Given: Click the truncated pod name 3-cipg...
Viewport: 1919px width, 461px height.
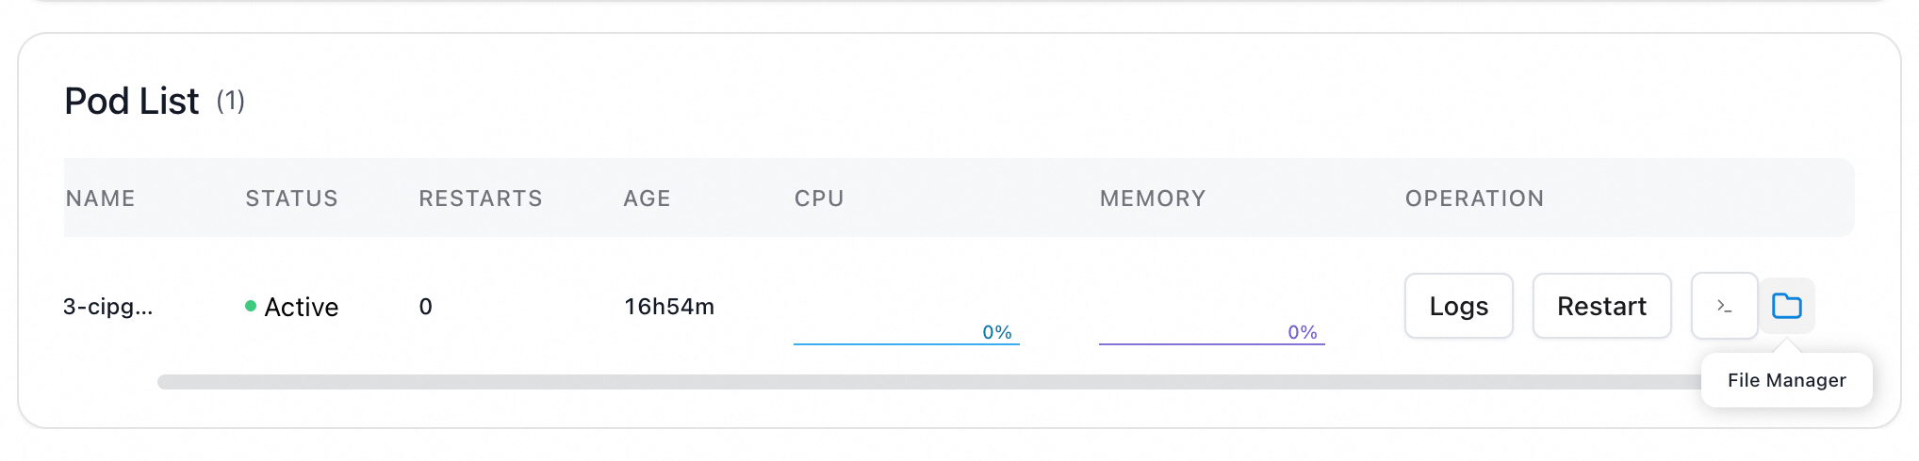Looking at the screenshot, I should 107,307.
